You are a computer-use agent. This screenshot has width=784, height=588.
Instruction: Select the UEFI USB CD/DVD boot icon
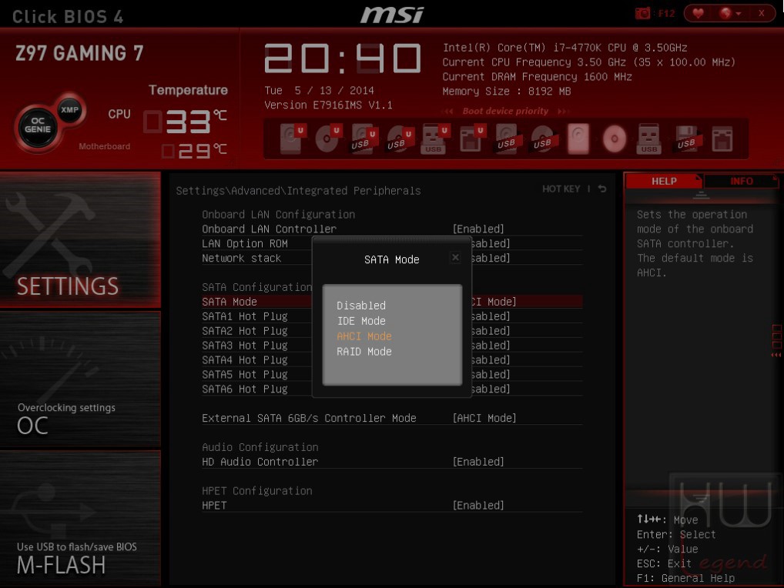400,138
